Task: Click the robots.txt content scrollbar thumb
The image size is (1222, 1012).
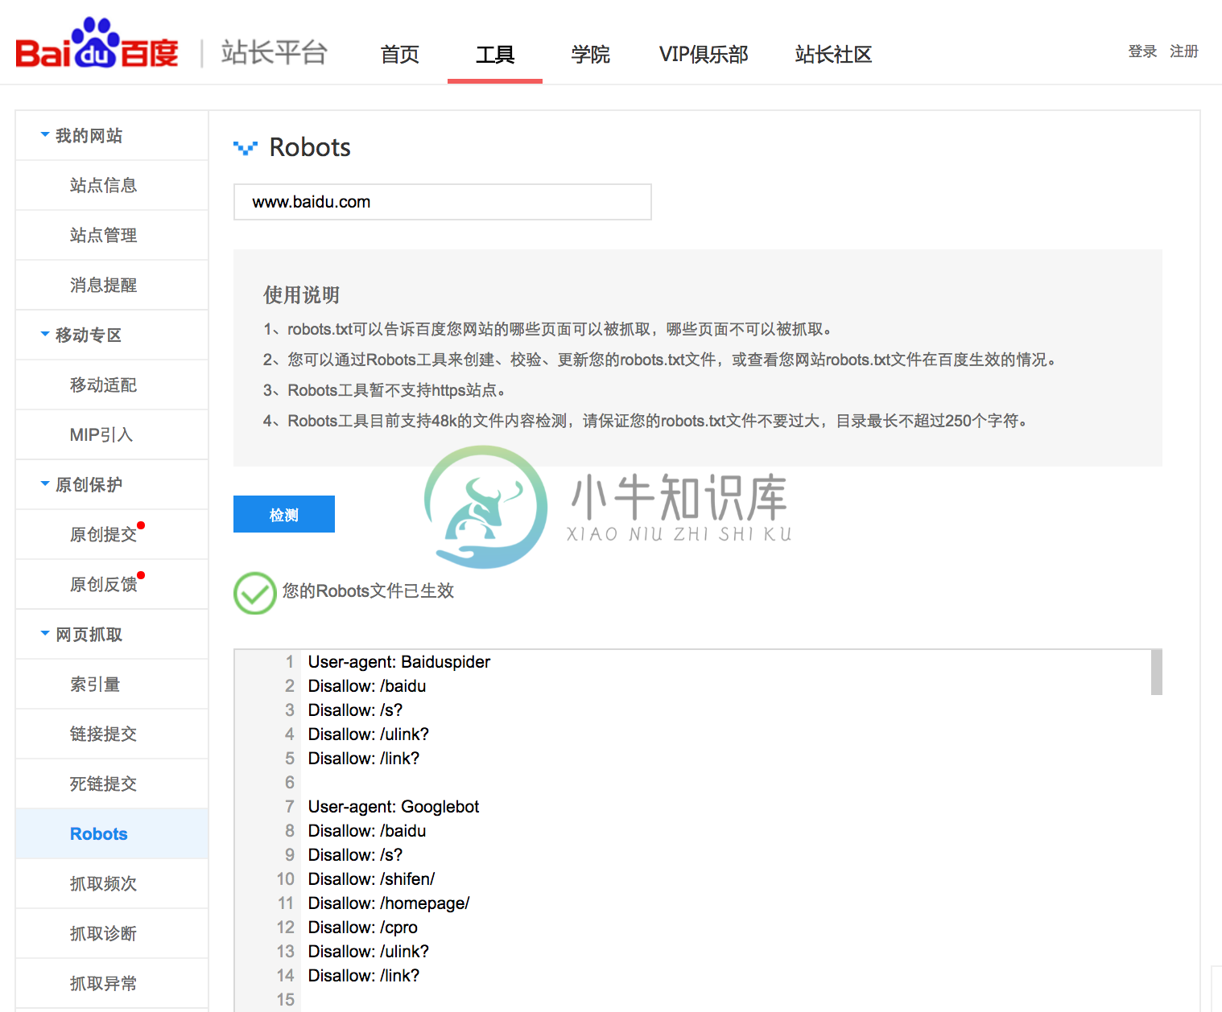Action: coord(1156,673)
